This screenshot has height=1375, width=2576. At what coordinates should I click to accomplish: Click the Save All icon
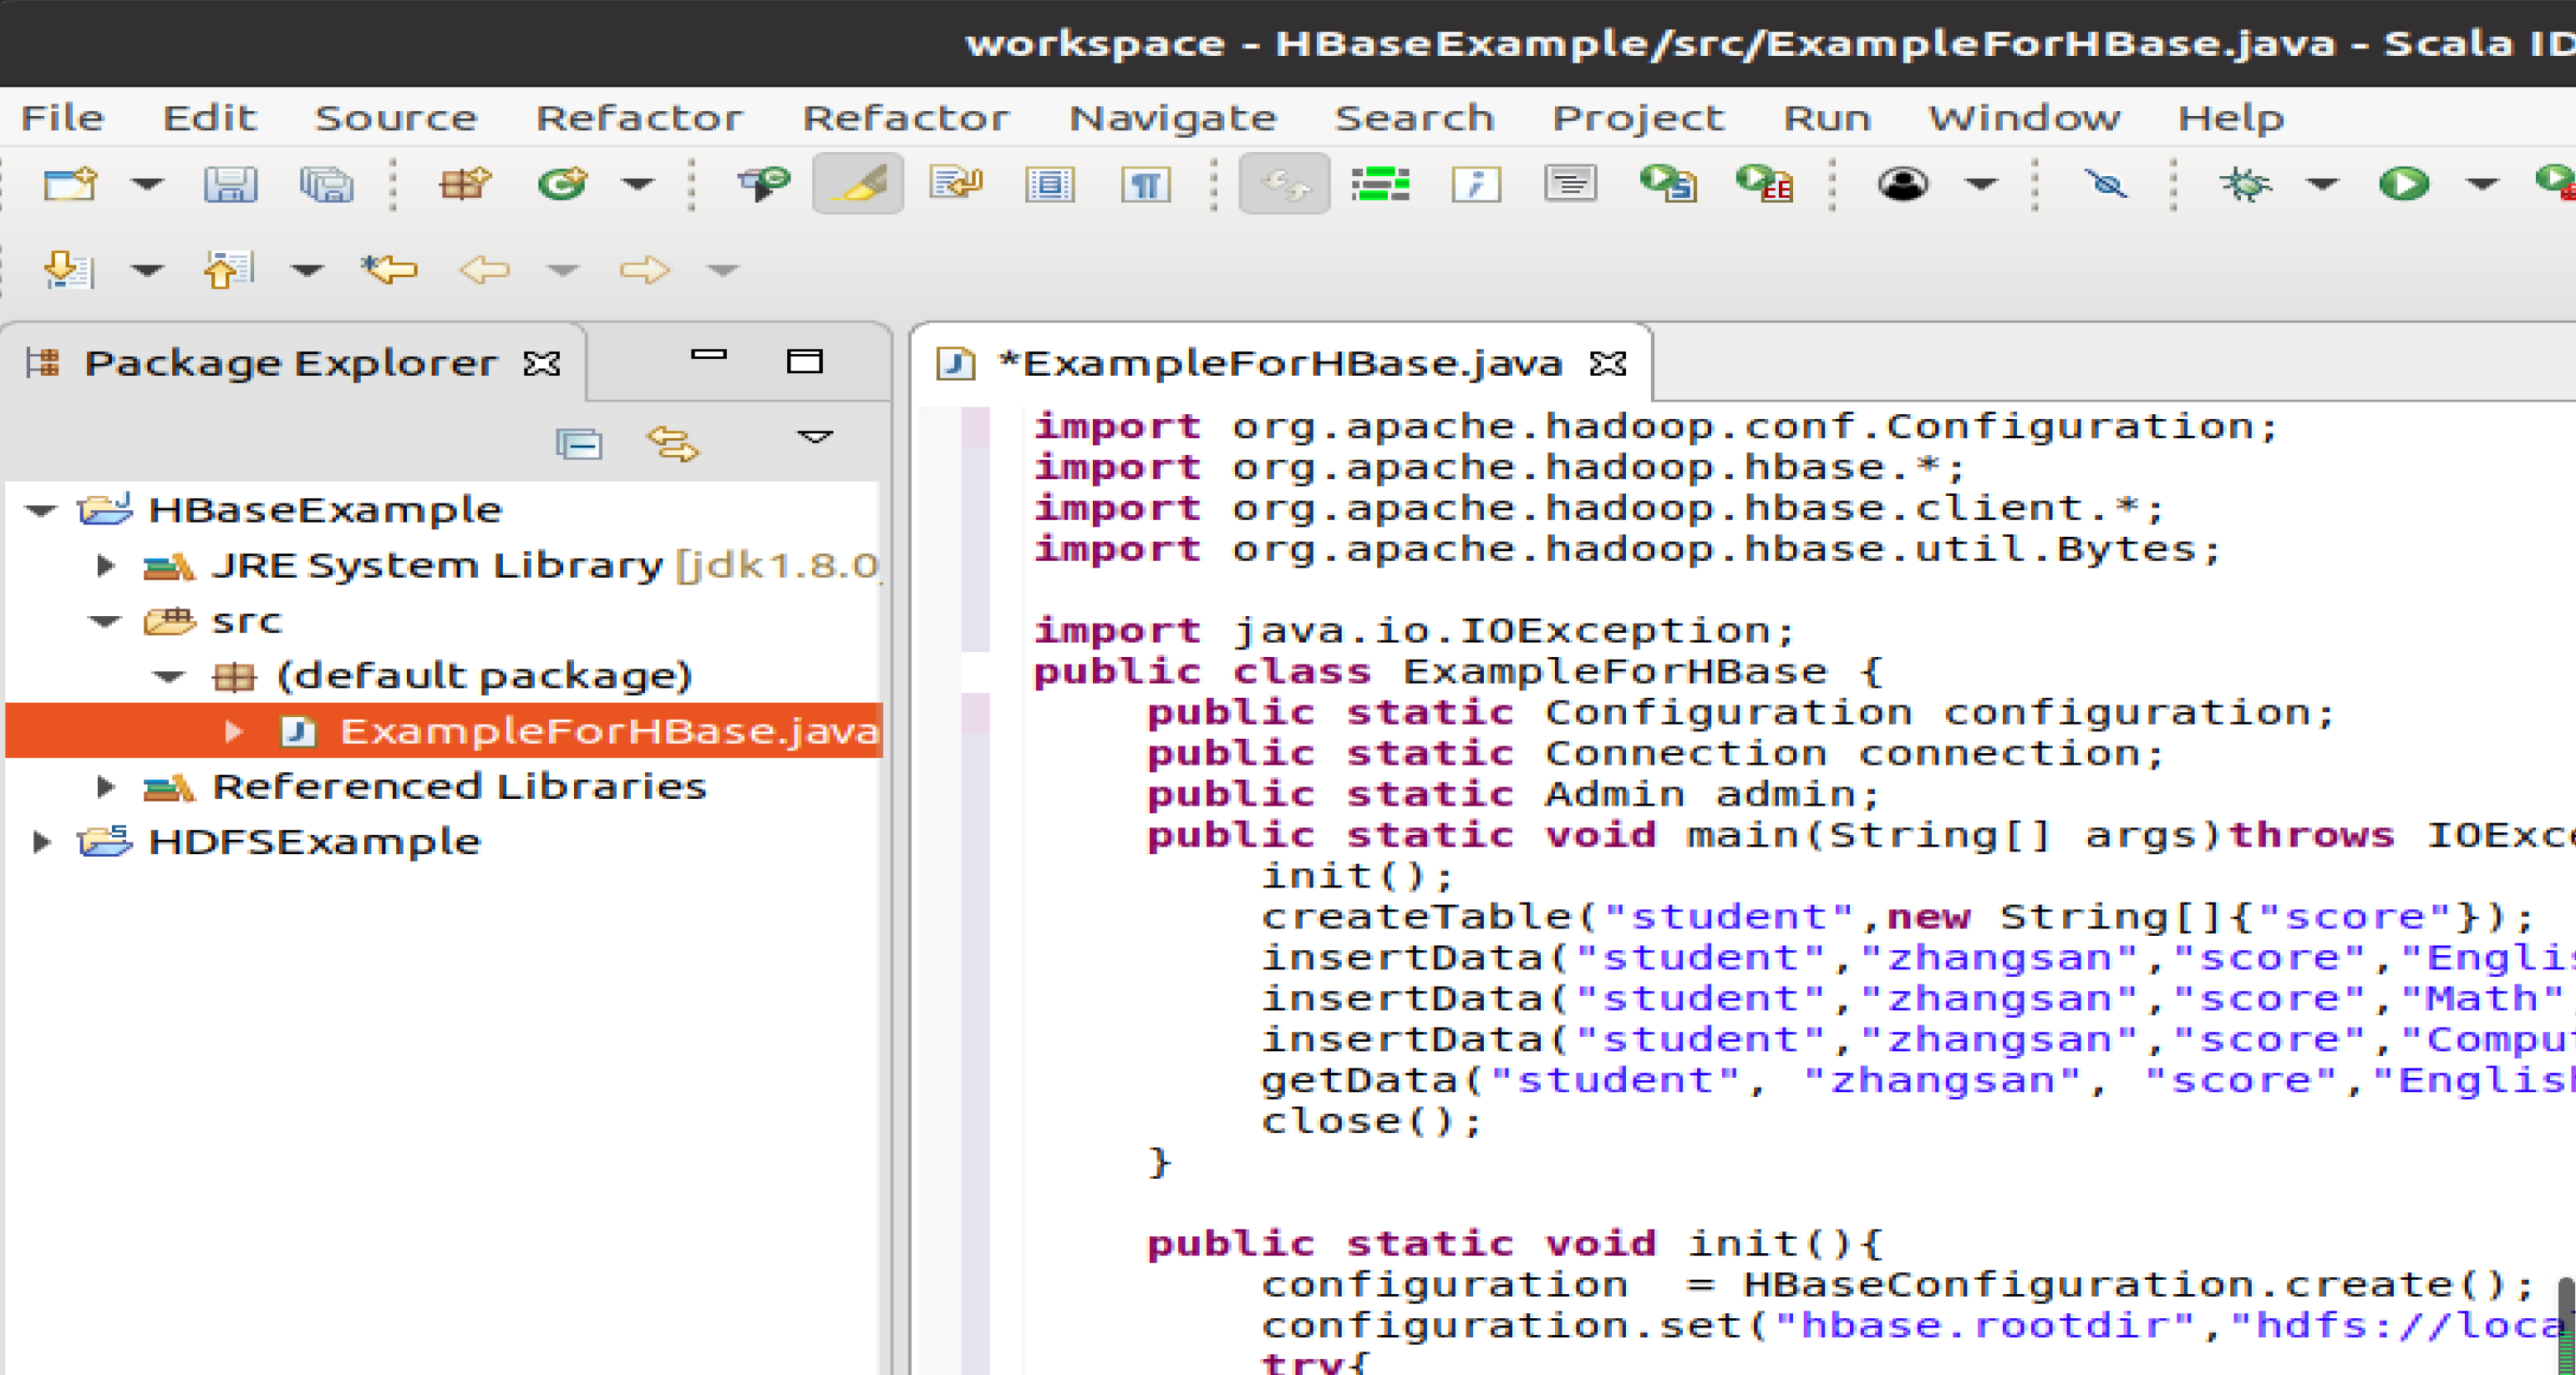pyautogui.click(x=327, y=185)
